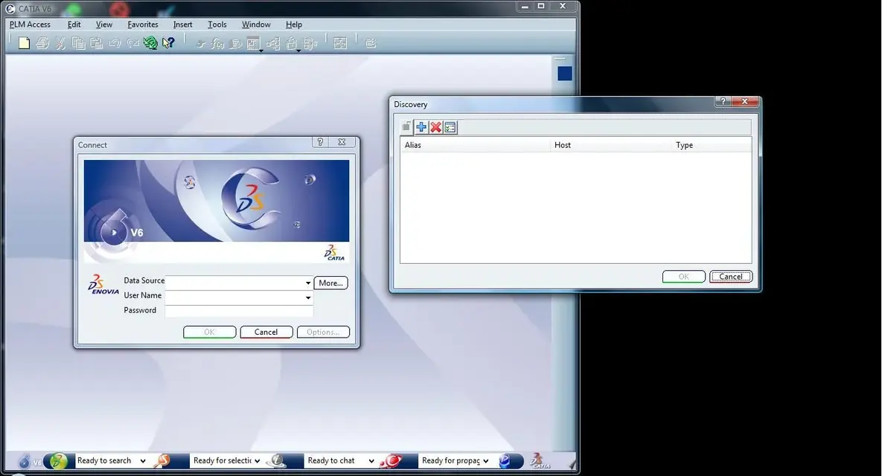Open the Window menu
Image resolution: width=882 pixels, height=476 pixels.
point(256,25)
